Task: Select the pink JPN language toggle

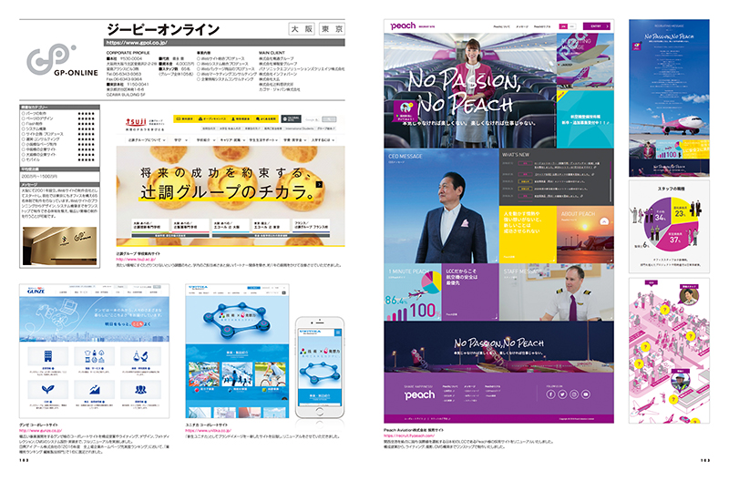Action: point(563,26)
